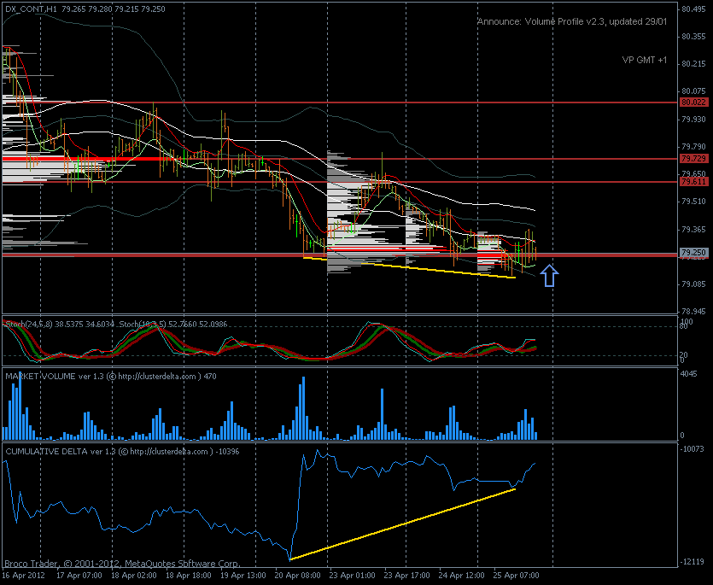713x585 pixels.
Task: Click the 80.075 price axis label
Action: tap(693, 91)
